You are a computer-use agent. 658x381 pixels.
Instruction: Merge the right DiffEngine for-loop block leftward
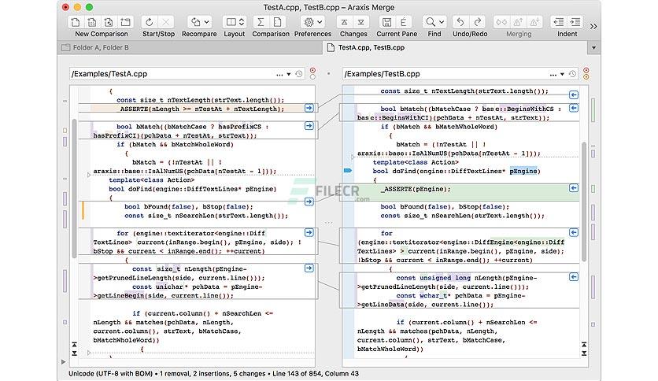point(574,232)
